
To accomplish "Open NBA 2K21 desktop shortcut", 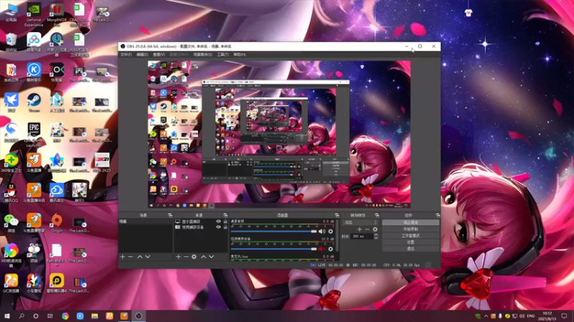I will pos(102,163).
